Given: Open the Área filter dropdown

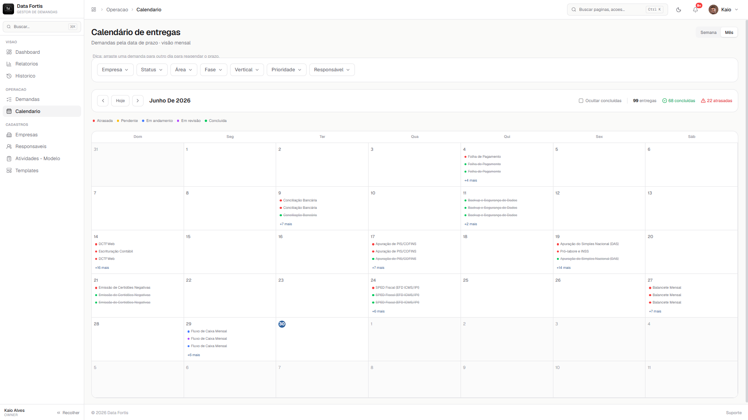Looking at the screenshot, I should pos(184,70).
